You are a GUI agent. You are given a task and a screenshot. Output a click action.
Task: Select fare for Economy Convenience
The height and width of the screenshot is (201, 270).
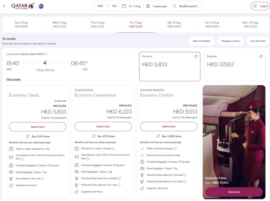(103, 126)
